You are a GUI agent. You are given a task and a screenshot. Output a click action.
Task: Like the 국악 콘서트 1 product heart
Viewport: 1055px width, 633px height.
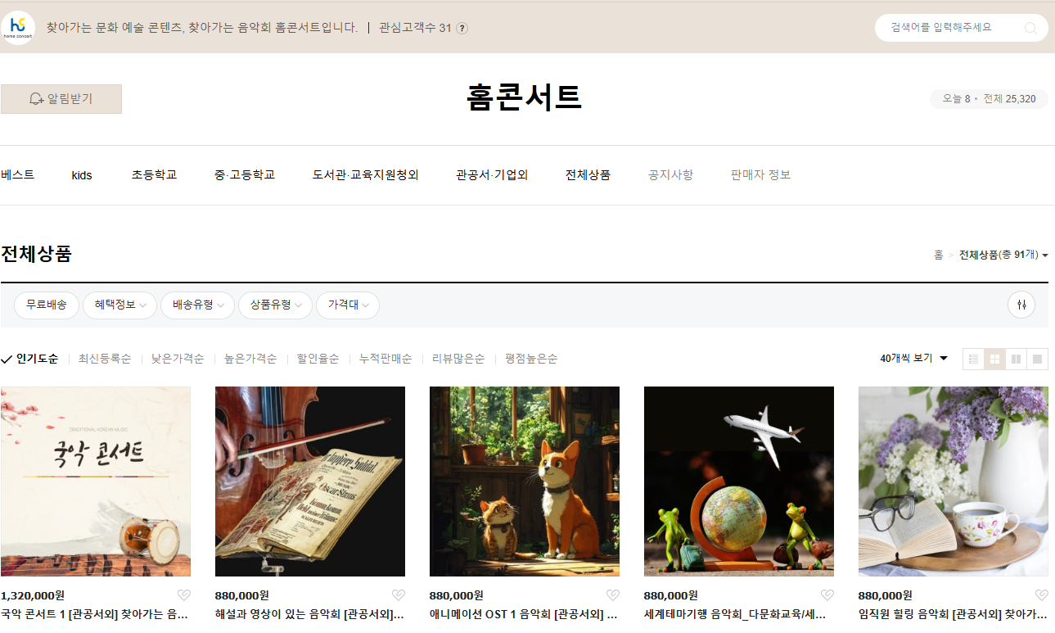click(183, 595)
